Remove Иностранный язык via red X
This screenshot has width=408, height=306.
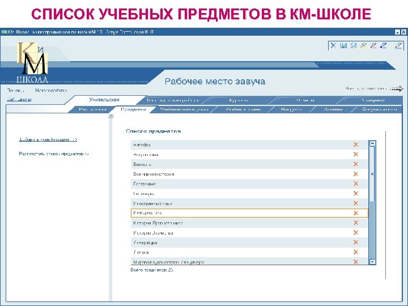point(356,203)
